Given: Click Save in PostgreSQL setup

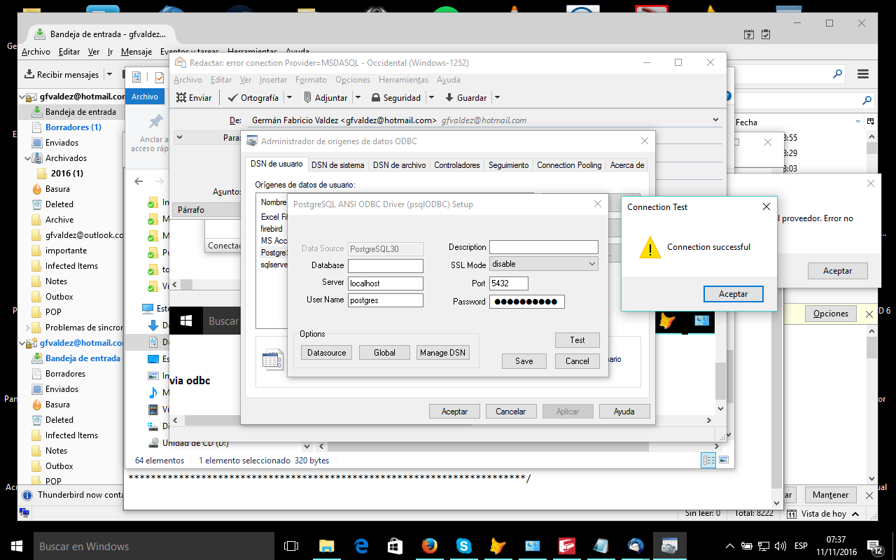Looking at the screenshot, I should coord(524,361).
